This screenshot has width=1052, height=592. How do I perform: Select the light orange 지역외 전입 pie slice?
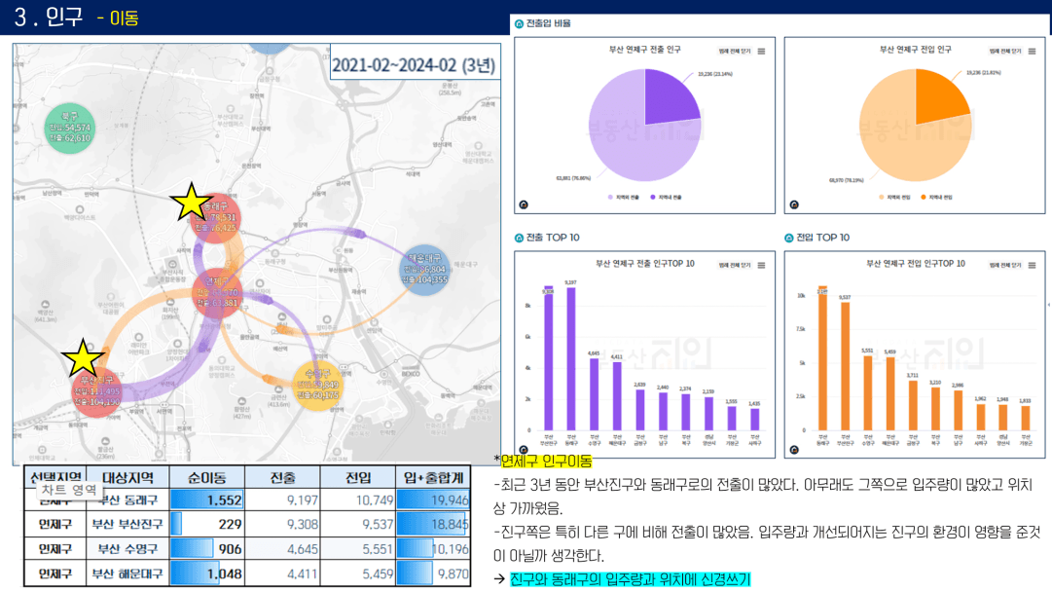[895, 137]
